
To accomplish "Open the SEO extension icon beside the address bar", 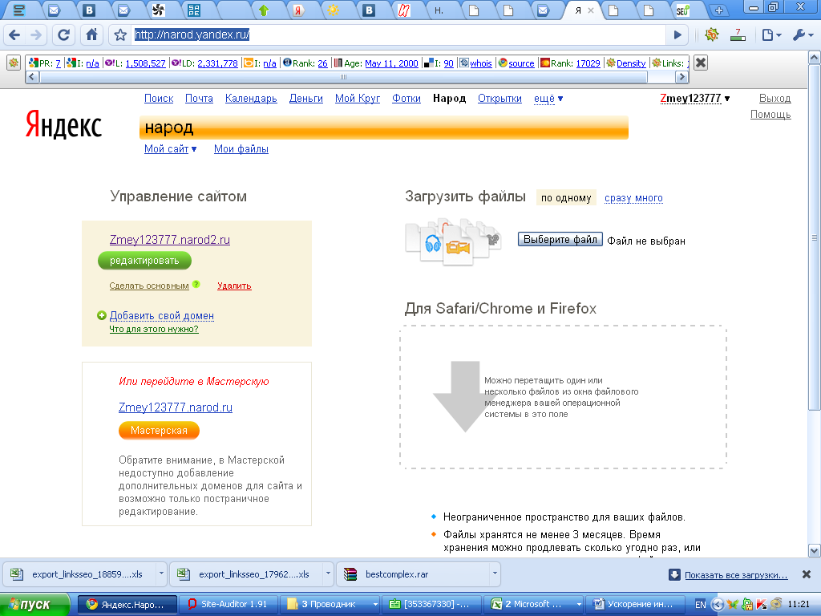I will (712, 35).
